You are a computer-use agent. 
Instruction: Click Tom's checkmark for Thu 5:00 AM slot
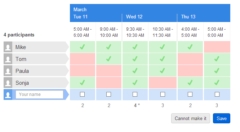[x=217, y=59]
